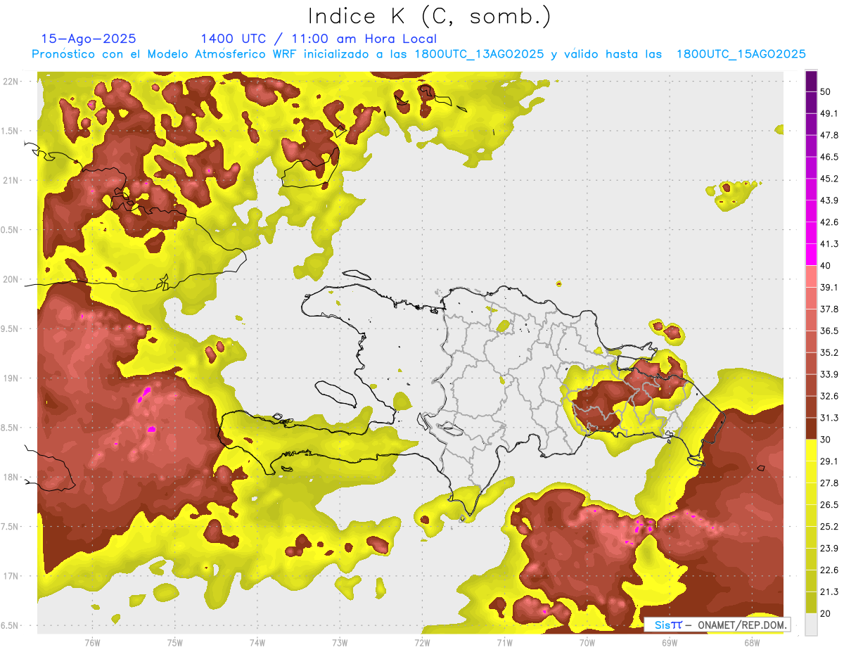Viewport: 844px width, 652px height.
Task: Click the bottom colorbar value "20"
Action: 826,613
